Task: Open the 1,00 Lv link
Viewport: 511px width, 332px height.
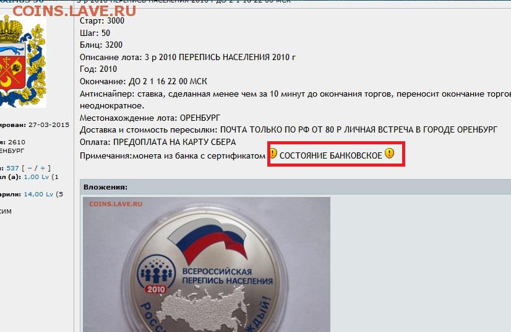Action: coord(36,177)
